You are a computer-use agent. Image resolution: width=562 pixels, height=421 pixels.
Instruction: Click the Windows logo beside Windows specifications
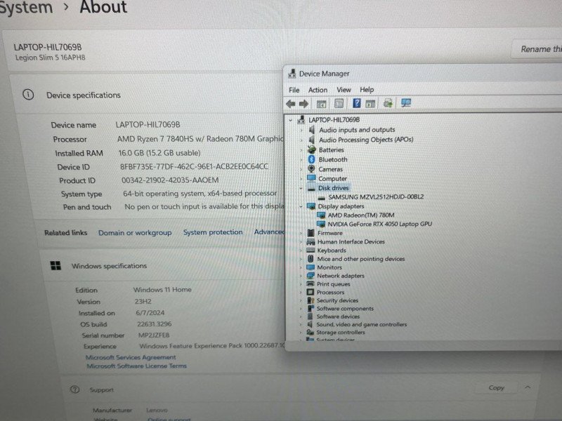[x=55, y=266]
